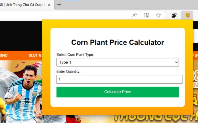Click the Corn Plant Price Calculator heading
The image size is (198, 123).
tap(118, 42)
